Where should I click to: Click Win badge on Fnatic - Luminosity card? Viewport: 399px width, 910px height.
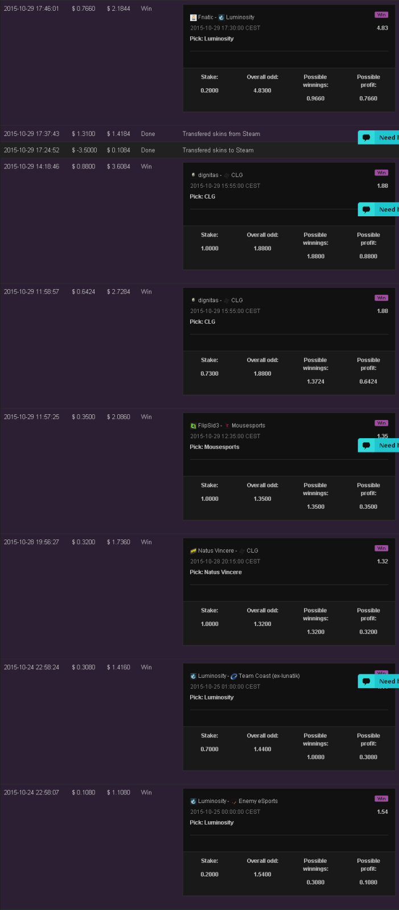tap(381, 15)
